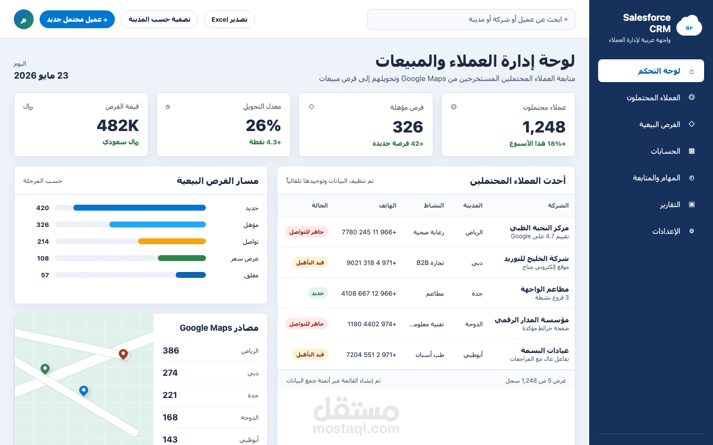The width and height of the screenshot is (713, 445).
Task: Click the قيمة الفرص 482K card
Action: (x=81, y=125)
